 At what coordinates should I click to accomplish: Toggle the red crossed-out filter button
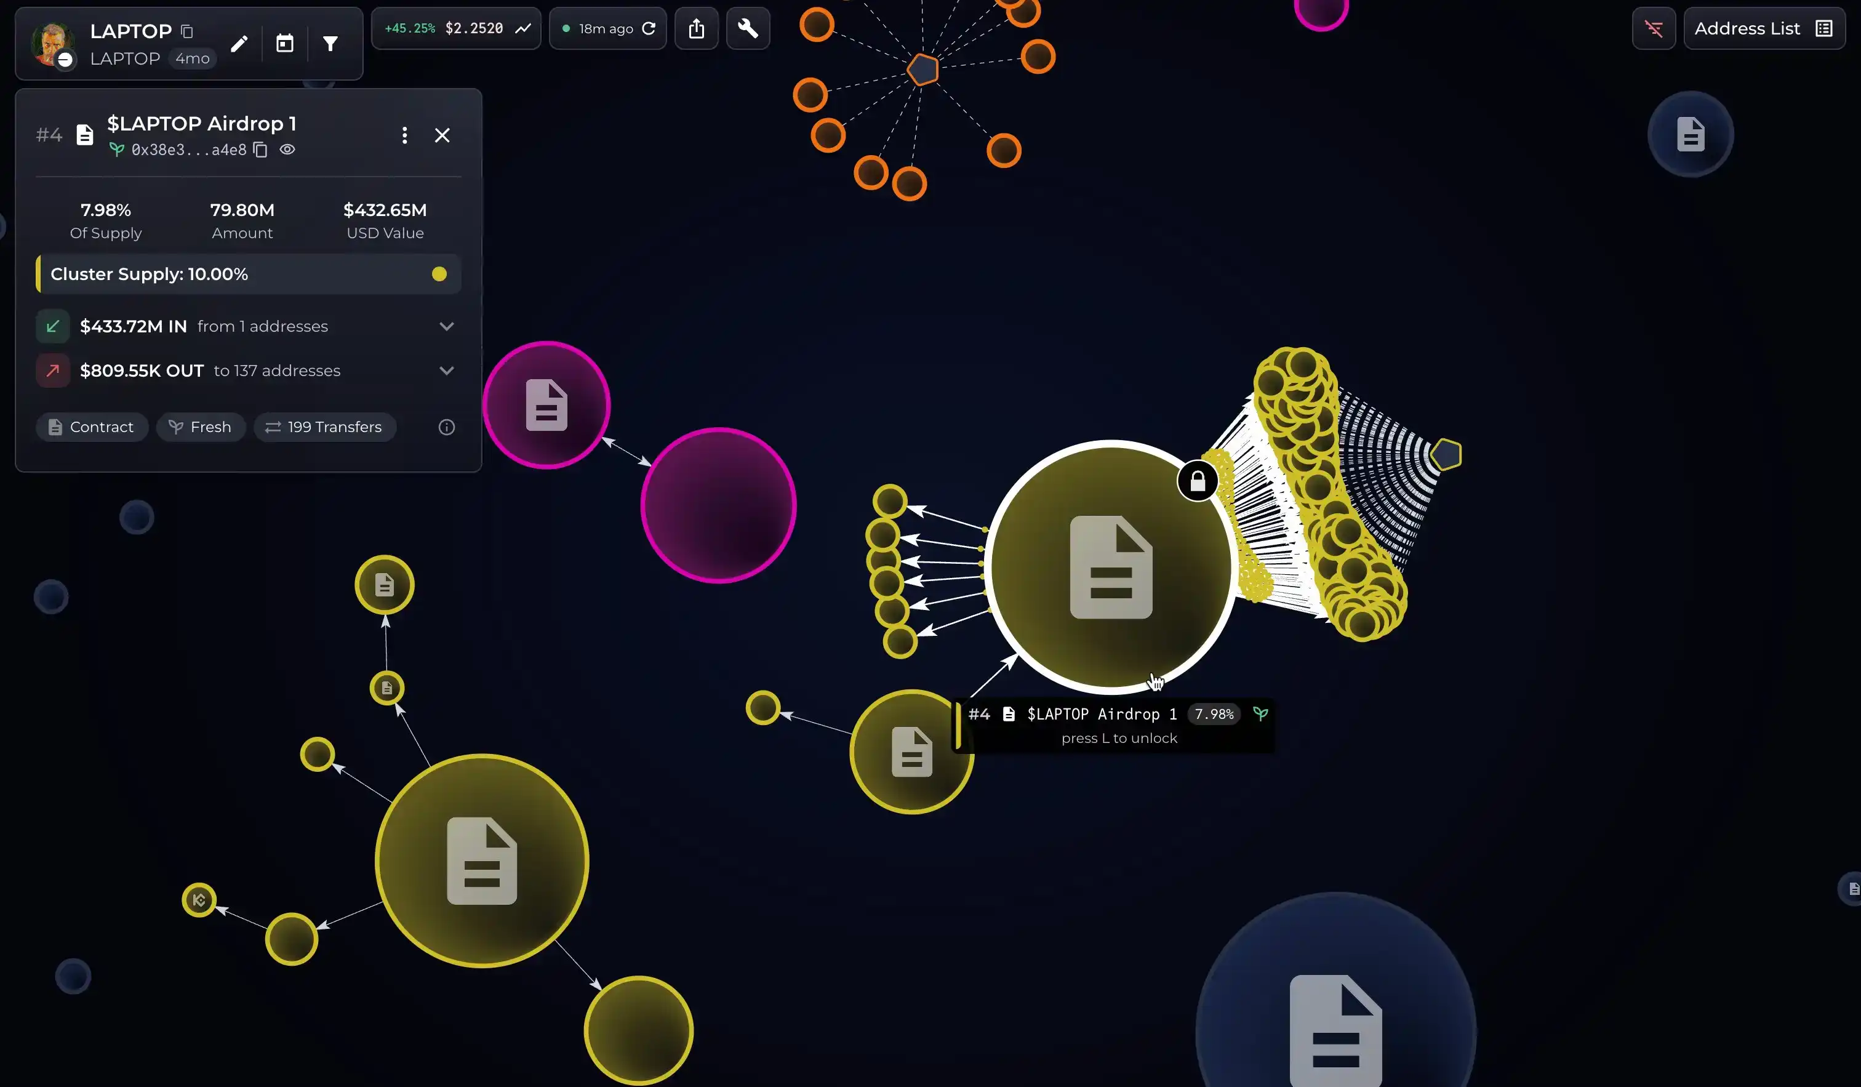click(x=1654, y=28)
